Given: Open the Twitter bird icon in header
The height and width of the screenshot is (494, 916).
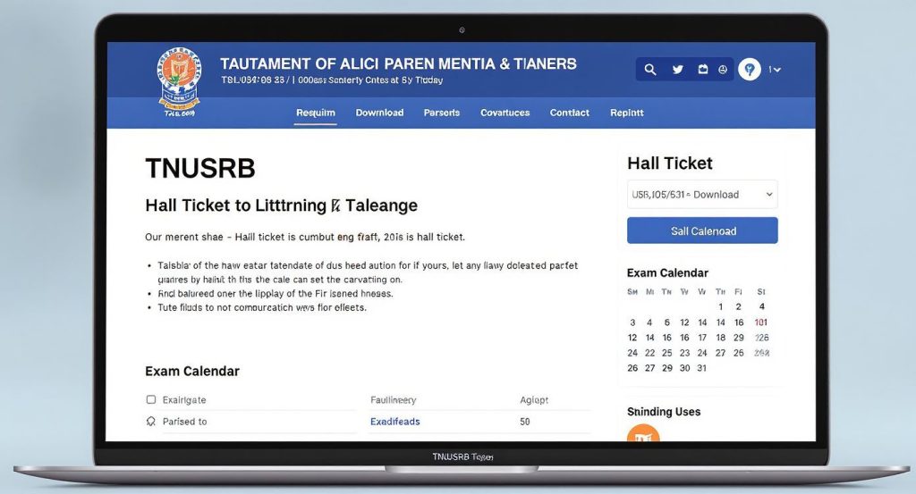Looking at the screenshot, I should click(x=678, y=70).
